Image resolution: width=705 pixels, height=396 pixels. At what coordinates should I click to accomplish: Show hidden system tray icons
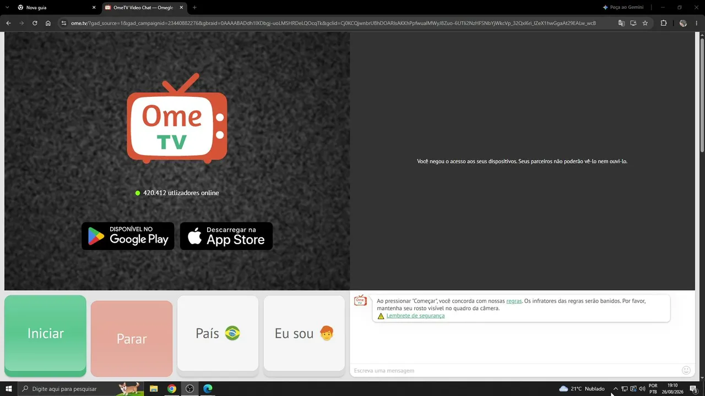click(x=615, y=389)
